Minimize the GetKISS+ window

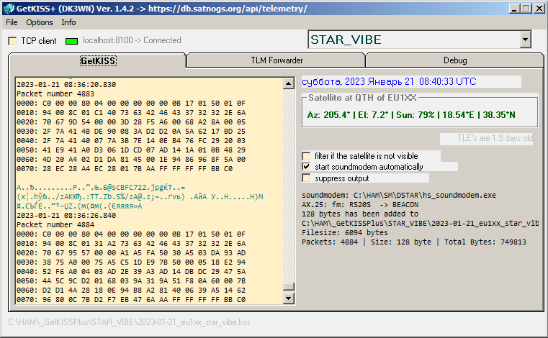pyautogui.click(x=513, y=9)
